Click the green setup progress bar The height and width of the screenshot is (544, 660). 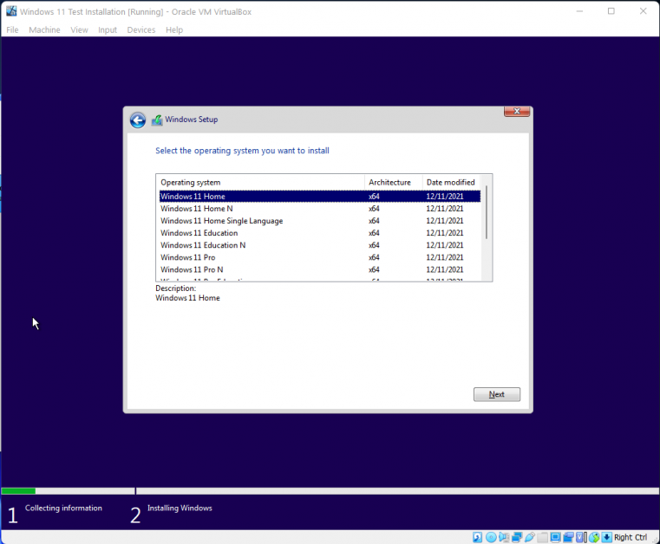point(18,491)
